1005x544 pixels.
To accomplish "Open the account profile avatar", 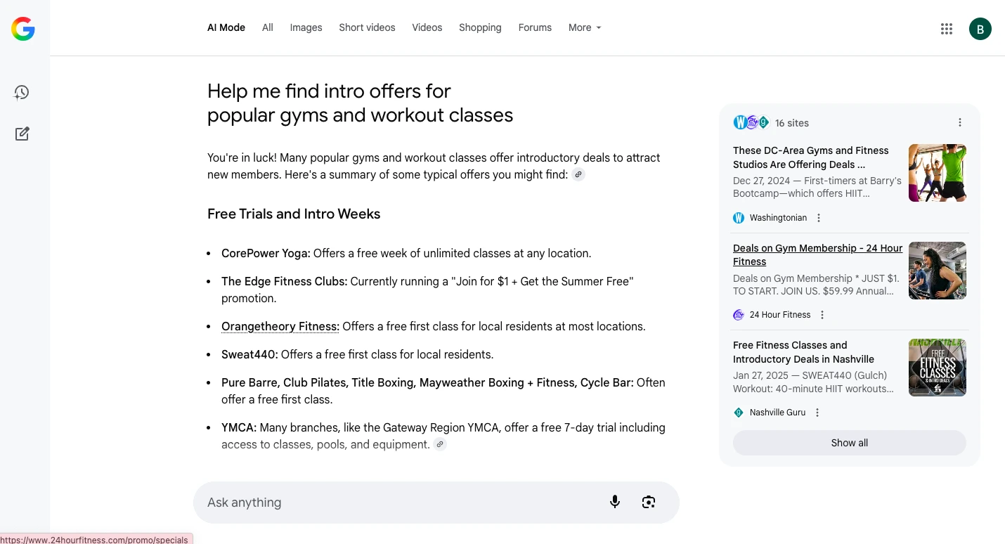I will tap(980, 29).
